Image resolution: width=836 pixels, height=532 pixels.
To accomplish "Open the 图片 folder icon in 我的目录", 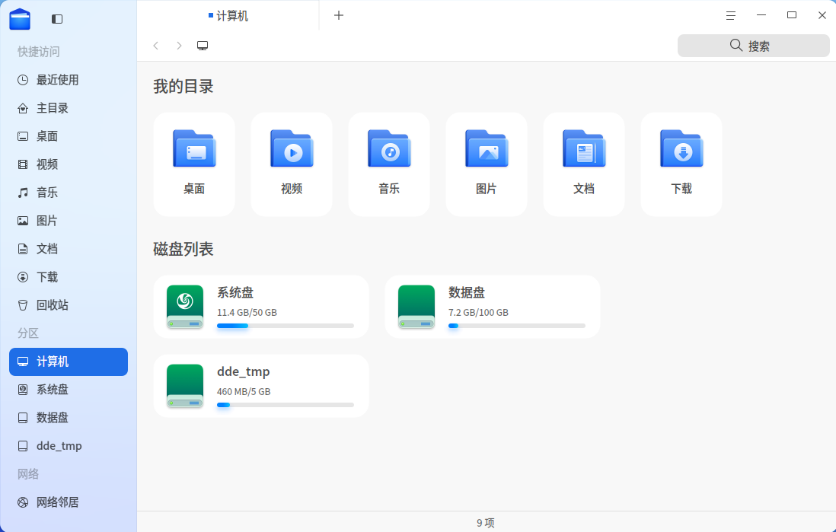I will click(487, 148).
